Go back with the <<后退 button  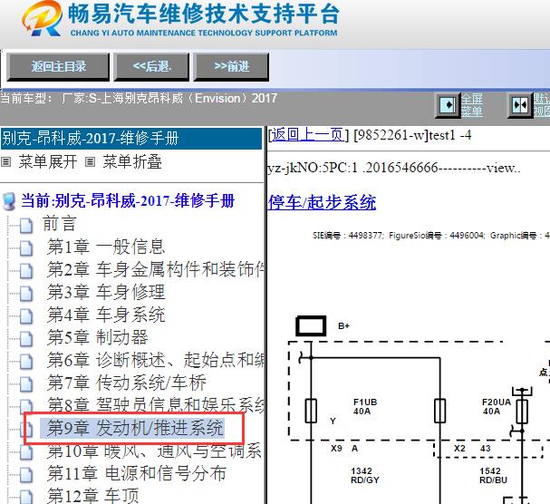click(x=151, y=67)
